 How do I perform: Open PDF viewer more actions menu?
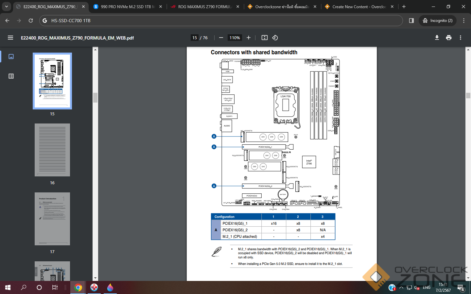461,38
